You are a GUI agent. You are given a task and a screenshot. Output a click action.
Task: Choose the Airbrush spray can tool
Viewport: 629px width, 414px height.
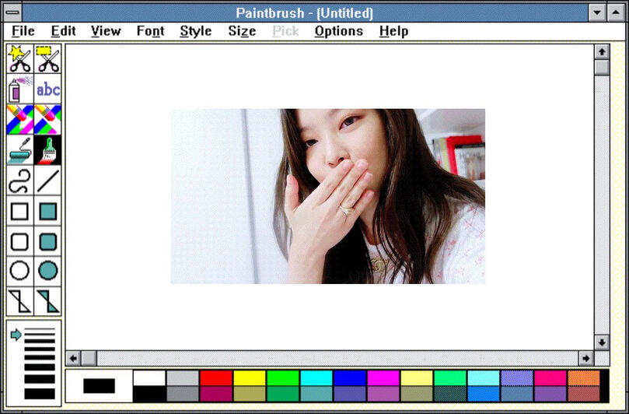click(x=19, y=89)
